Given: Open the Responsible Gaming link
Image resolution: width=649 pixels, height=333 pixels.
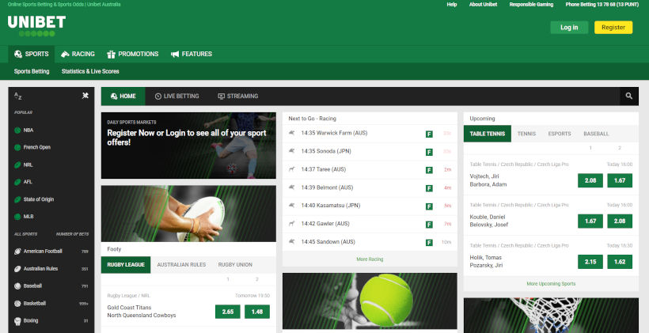Looking at the screenshot, I should click(531, 5).
